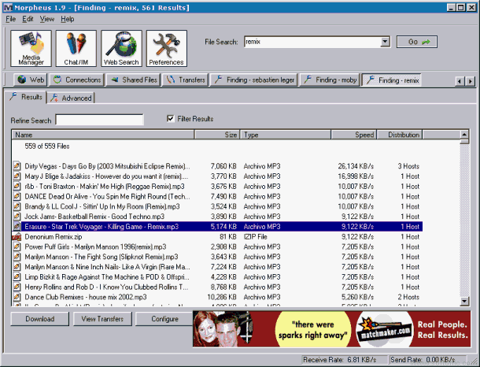This screenshot has height=367, width=480.
Task: Expand the File Search dropdown
Action: 385,42
